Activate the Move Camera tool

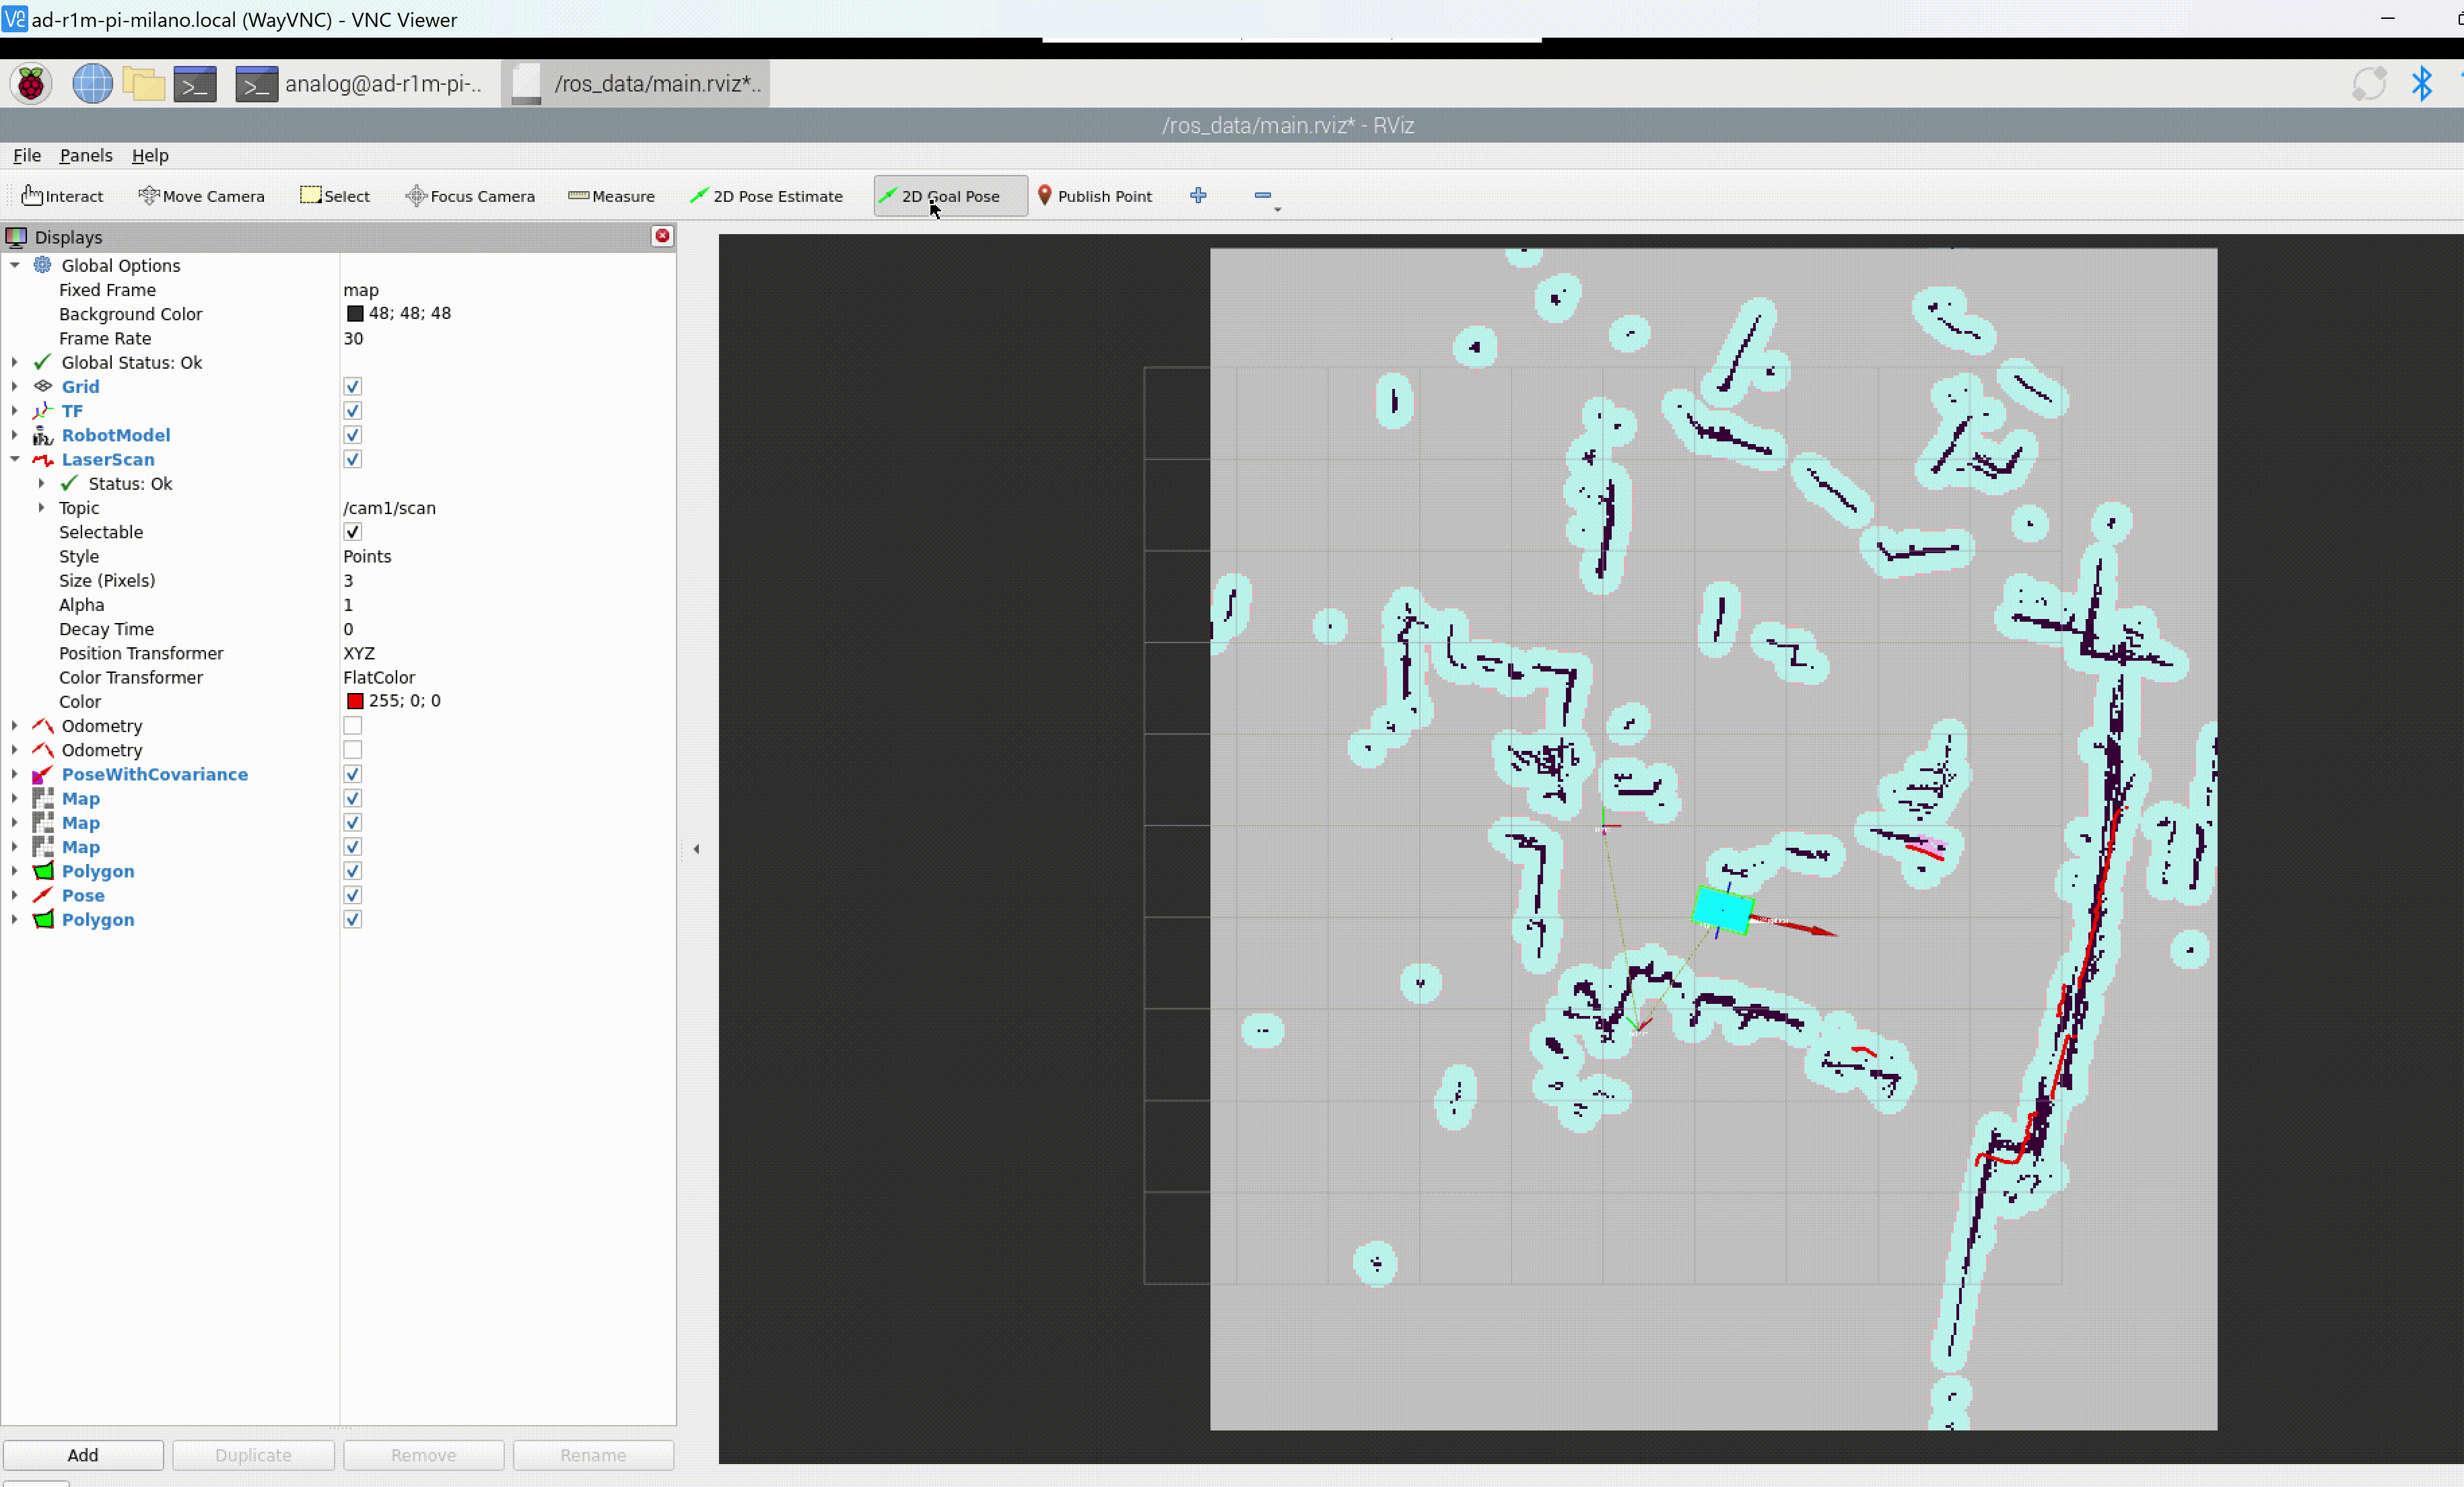(202, 196)
